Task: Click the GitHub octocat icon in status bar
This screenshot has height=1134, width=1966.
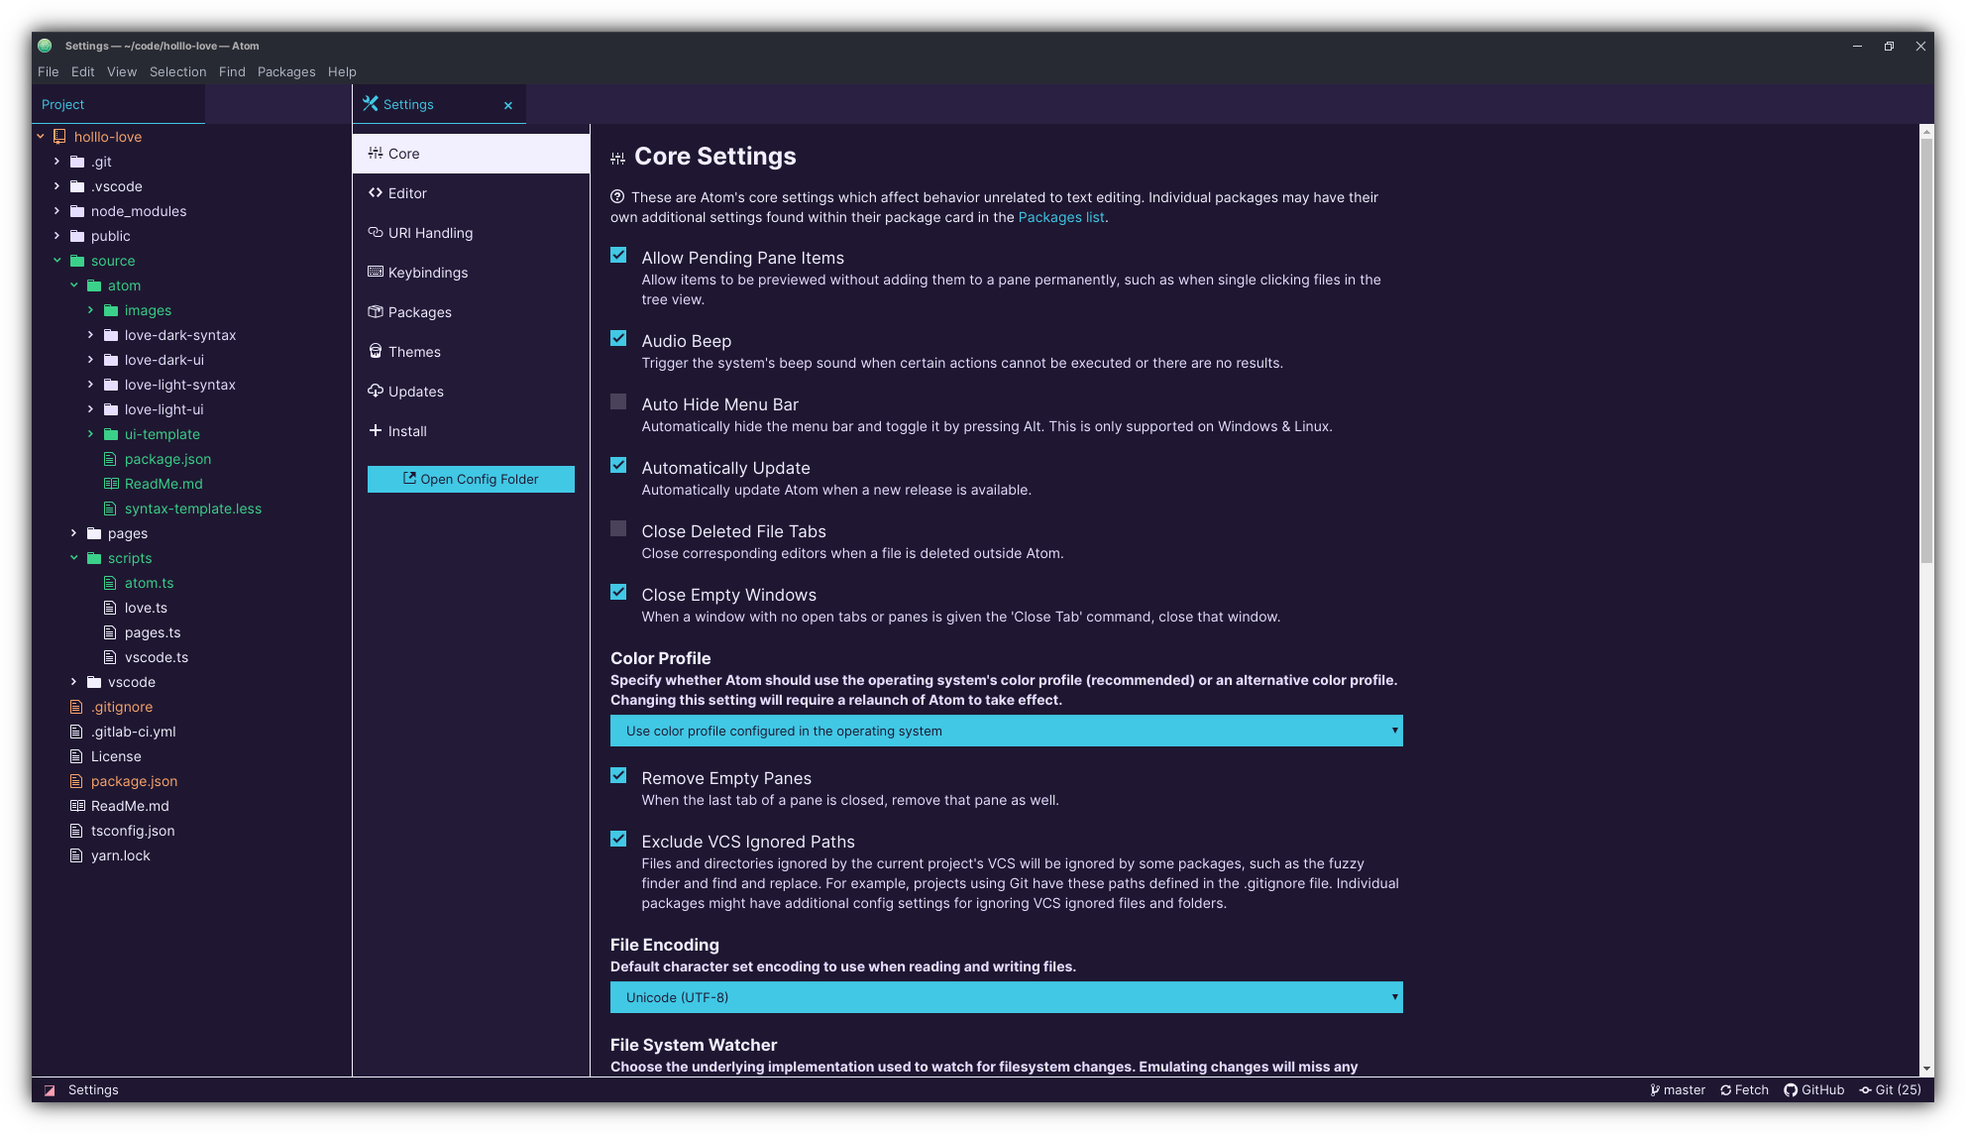Action: (1791, 1090)
